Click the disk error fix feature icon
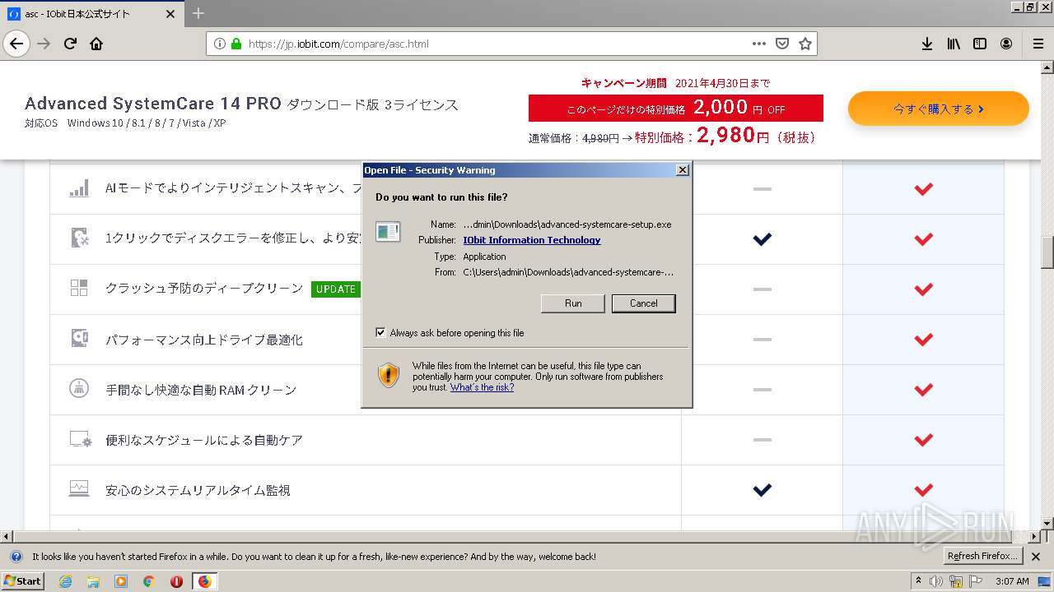 coord(79,238)
